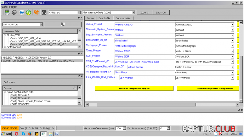Screen dimensions: 244x137
Task: Click the Skype icon in the taskbar
Action: click(x=23, y=134)
